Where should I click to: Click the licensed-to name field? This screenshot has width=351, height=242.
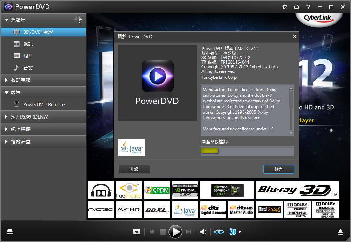pyautogui.click(x=247, y=151)
